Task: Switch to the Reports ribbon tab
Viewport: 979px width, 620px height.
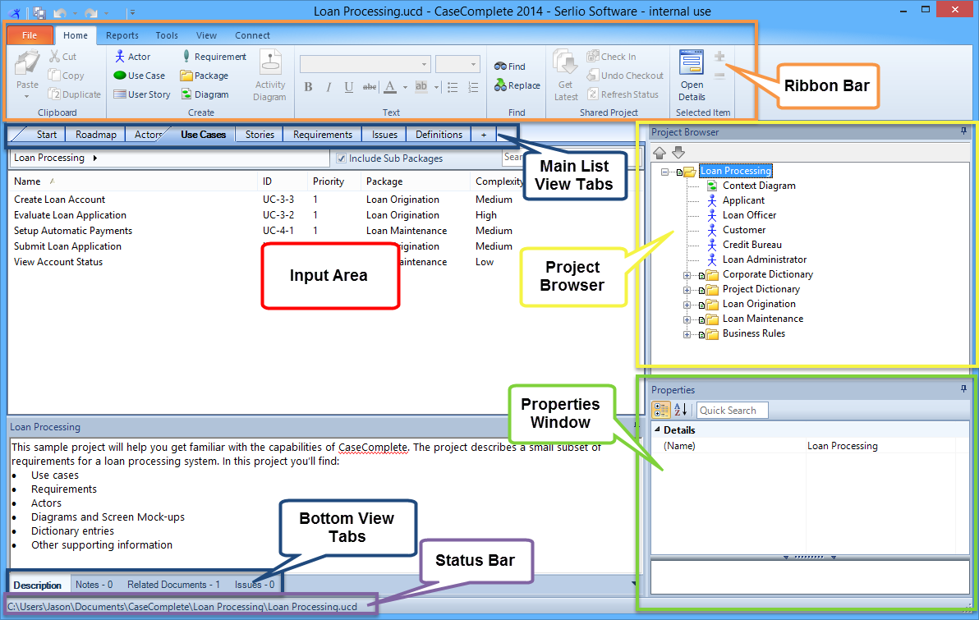Action: (x=122, y=35)
